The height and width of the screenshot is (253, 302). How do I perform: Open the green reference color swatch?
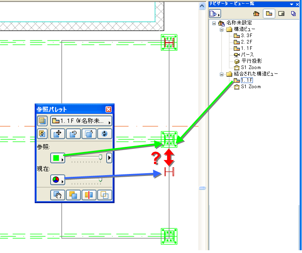(57, 158)
